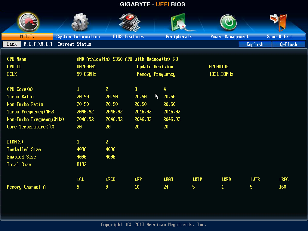Click the CPU ID label
The image size is (308, 231).
click(14, 66)
